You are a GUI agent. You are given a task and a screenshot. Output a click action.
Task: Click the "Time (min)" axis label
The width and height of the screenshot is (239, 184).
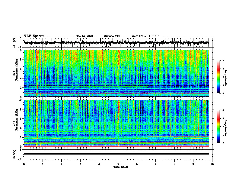coord(121,167)
